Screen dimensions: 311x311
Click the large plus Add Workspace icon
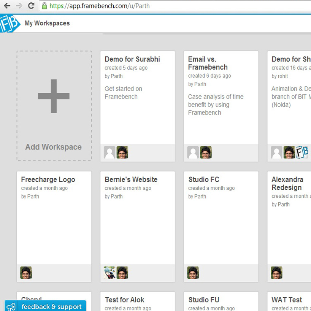point(54,96)
